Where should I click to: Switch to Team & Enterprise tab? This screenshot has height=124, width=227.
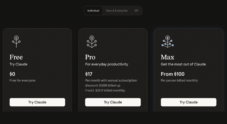(117, 11)
